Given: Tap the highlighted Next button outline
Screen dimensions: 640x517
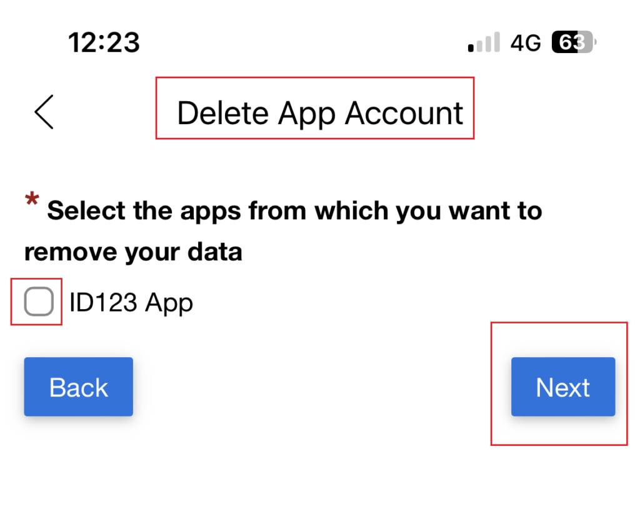Looking at the screenshot, I should [562, 387].
